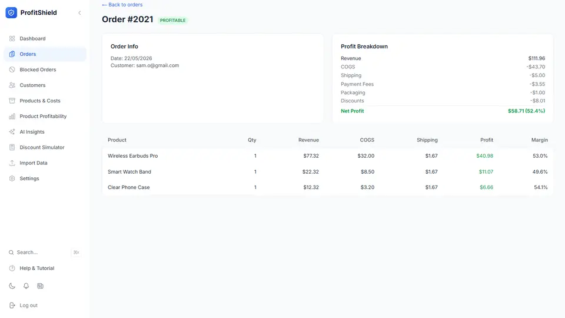This screenshot has height=318, width=565.
Task: Click the Log out door icon
Action: point(12,306)
